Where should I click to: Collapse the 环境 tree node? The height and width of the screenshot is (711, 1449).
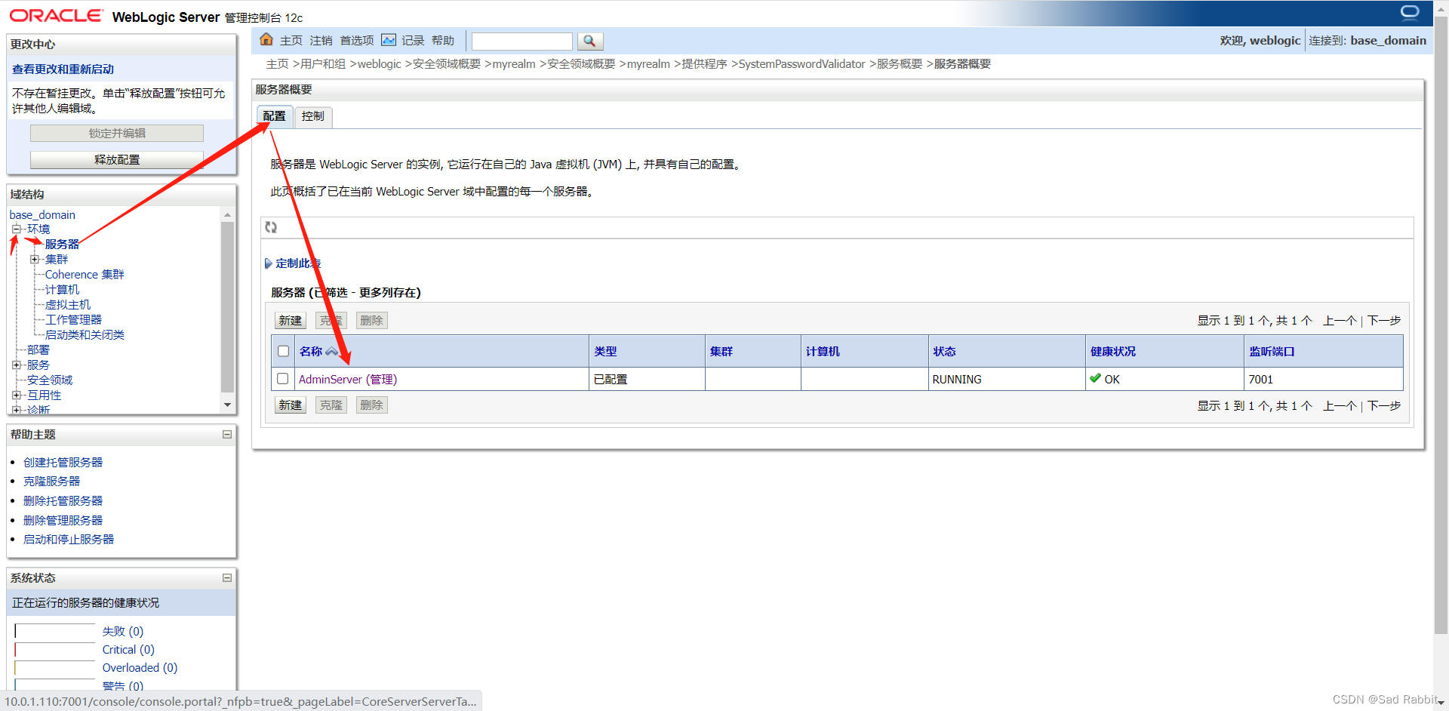[17, 229]
